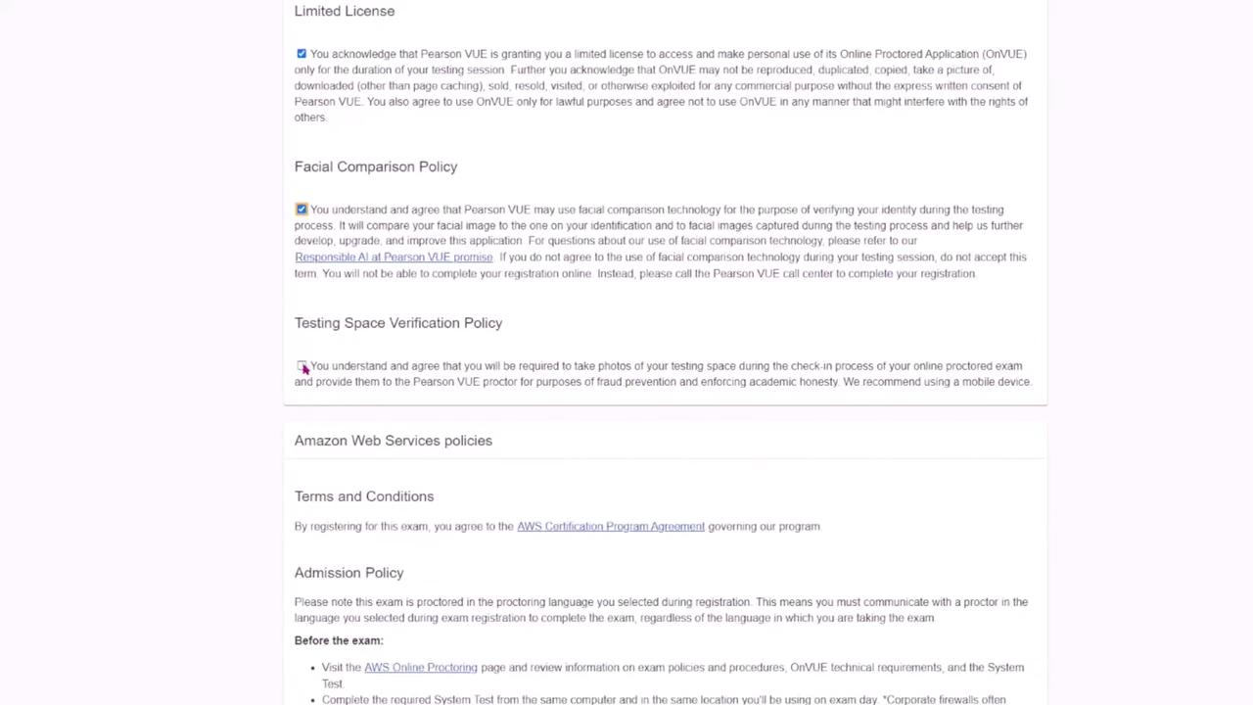Viewport: 1253px width, 705px height.
Task: Click the Terms and Conditions heading
Action: (364, 496)
